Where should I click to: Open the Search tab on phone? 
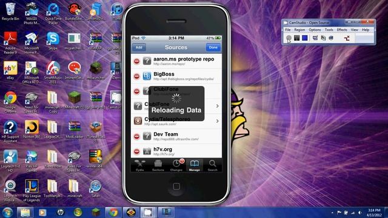[212, 165]
